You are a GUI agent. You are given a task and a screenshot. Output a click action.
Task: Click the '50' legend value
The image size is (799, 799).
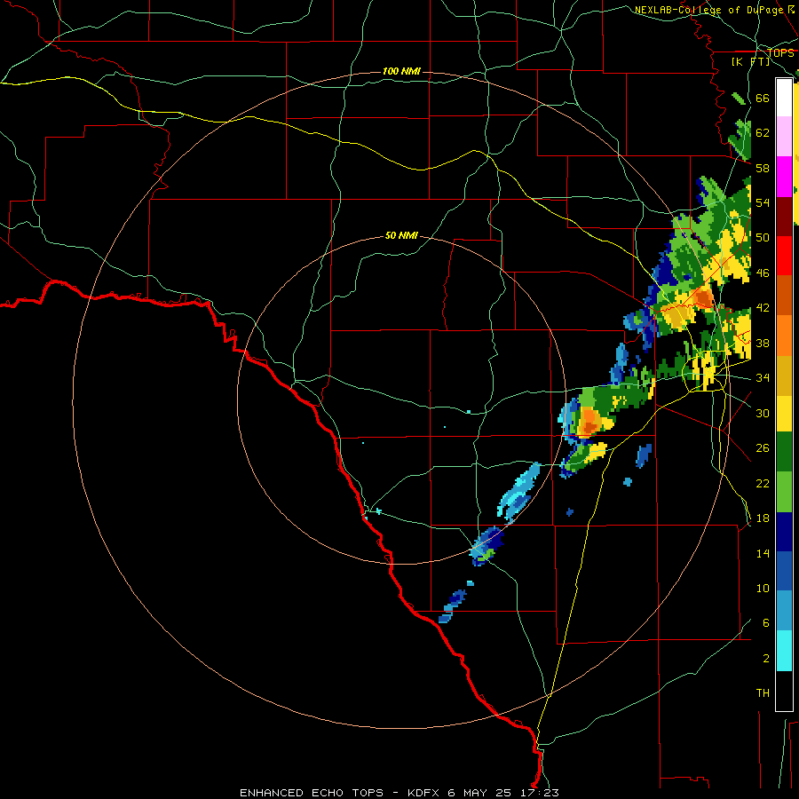(x=763, y=238)
